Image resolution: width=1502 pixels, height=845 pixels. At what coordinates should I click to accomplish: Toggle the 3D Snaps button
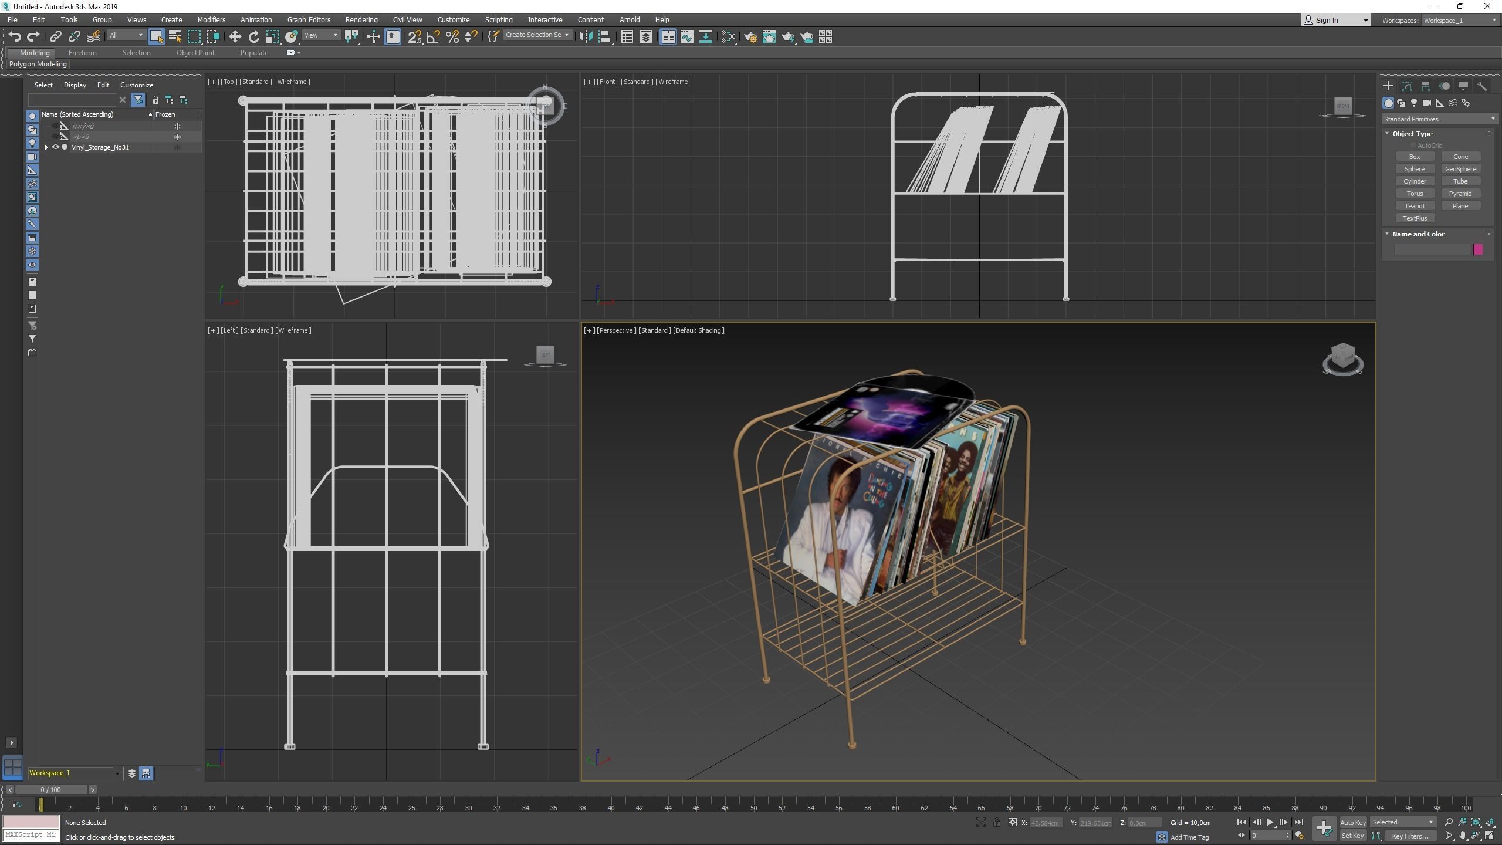coord(415,37)
